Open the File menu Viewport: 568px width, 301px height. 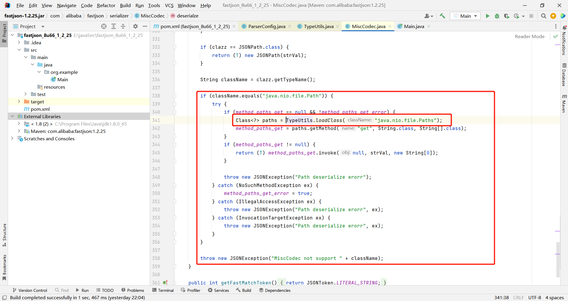pos(20,5)
